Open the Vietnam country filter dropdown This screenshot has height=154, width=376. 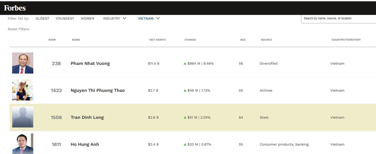tap(149, 18)
